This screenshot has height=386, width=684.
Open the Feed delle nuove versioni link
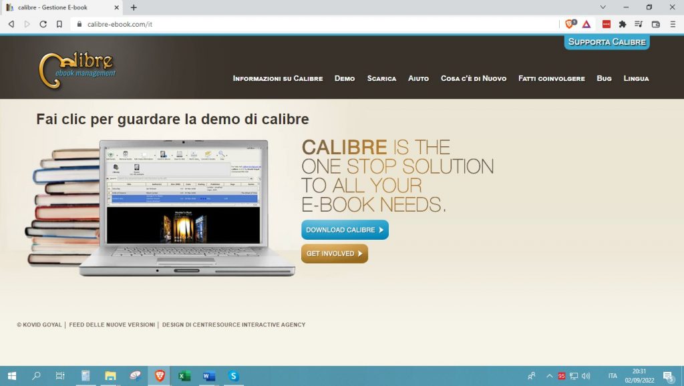coord(112,325)
